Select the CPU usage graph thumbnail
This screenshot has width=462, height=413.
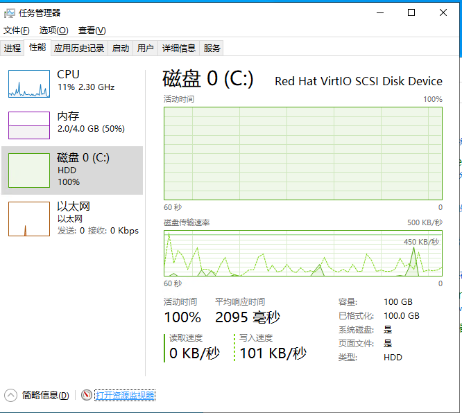pyautogui.click(x=29, y=84)
